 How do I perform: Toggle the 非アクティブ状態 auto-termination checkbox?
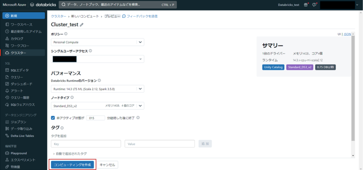tap(53, 118)
